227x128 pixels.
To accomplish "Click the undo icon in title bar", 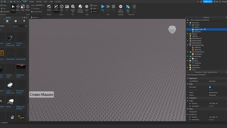I will (18, 1).
